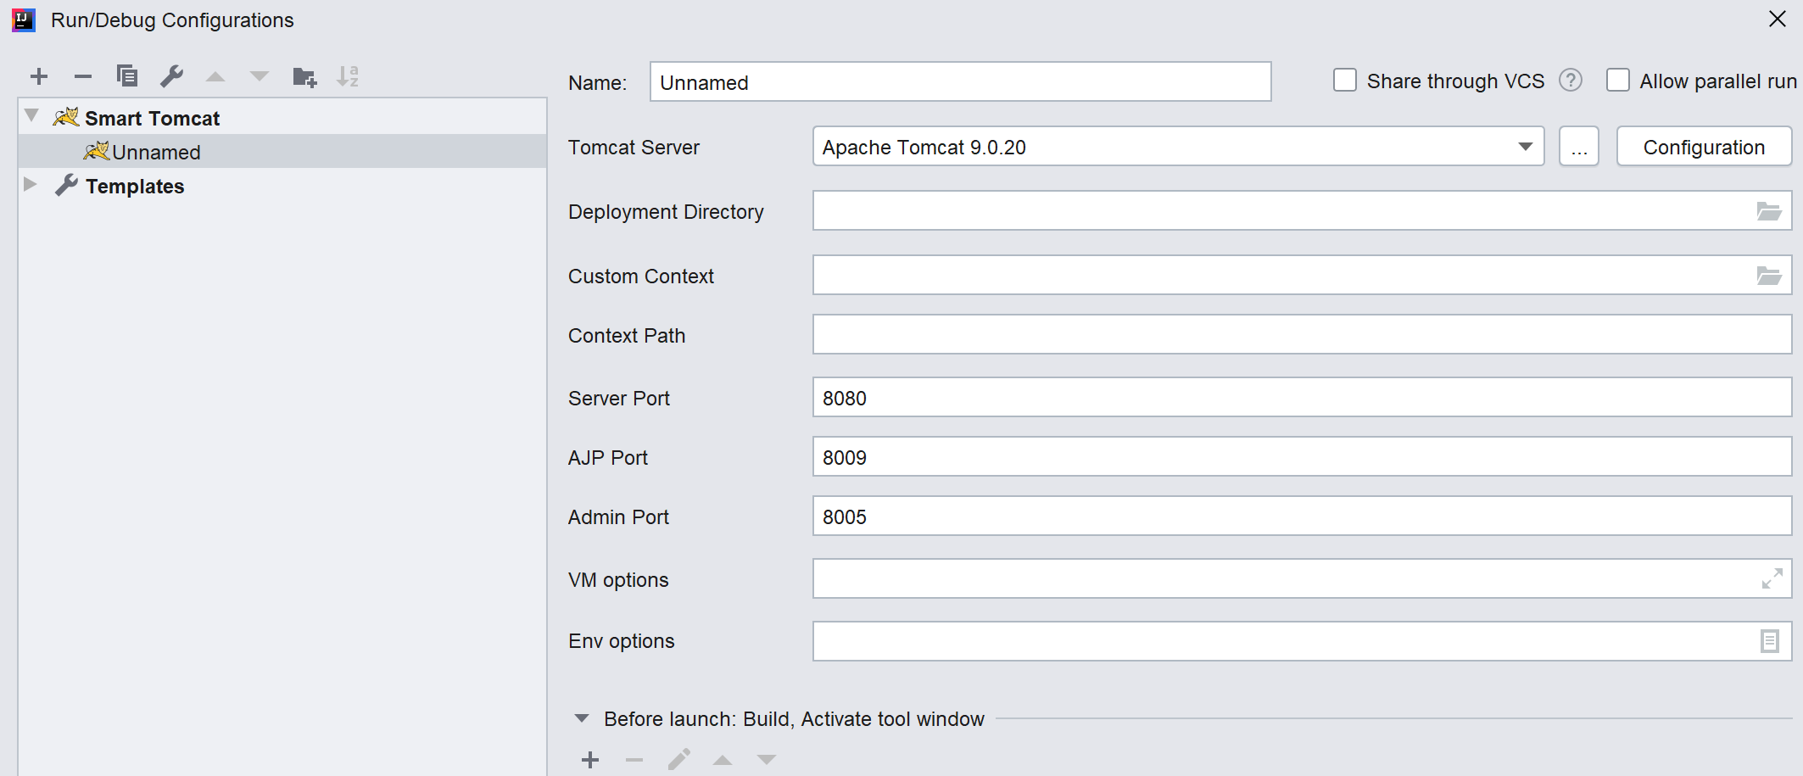
Task: Move the Before launch task down
Action: tap(767, 760)
